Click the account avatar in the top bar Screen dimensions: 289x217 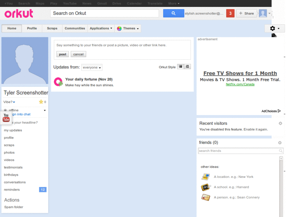263,13
